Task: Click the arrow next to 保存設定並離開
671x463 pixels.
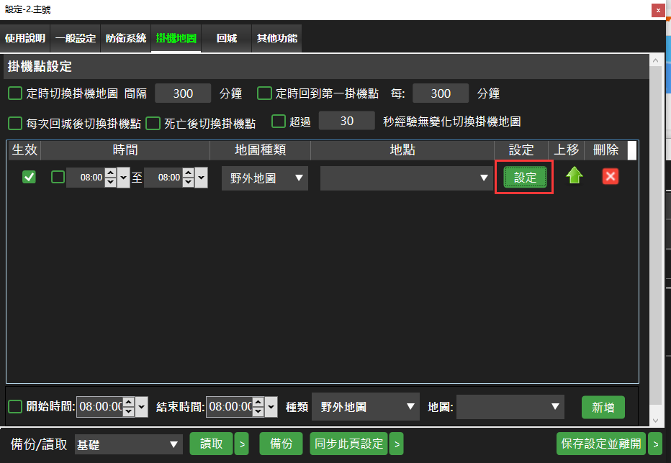Action: coord(654,444)
